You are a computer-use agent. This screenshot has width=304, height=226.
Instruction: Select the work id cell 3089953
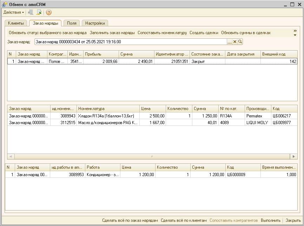[x=67, y=175]
